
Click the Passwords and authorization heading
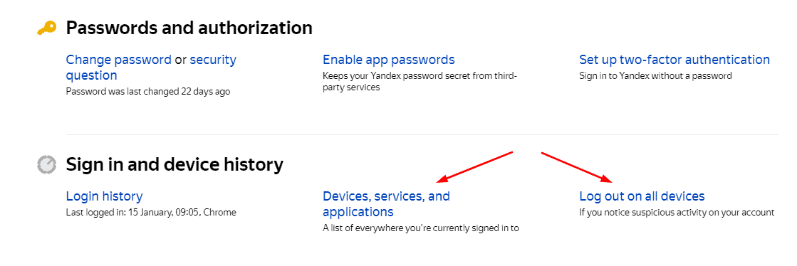(x=189, y=28)
